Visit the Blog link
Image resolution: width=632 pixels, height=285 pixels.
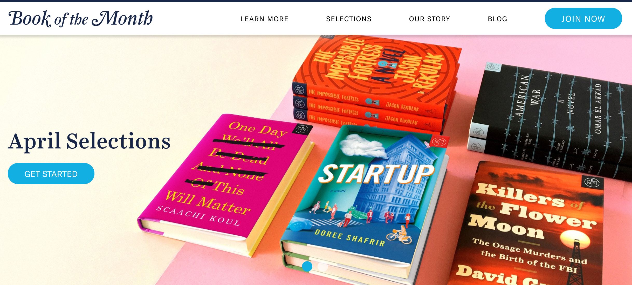tap(497, 19)
